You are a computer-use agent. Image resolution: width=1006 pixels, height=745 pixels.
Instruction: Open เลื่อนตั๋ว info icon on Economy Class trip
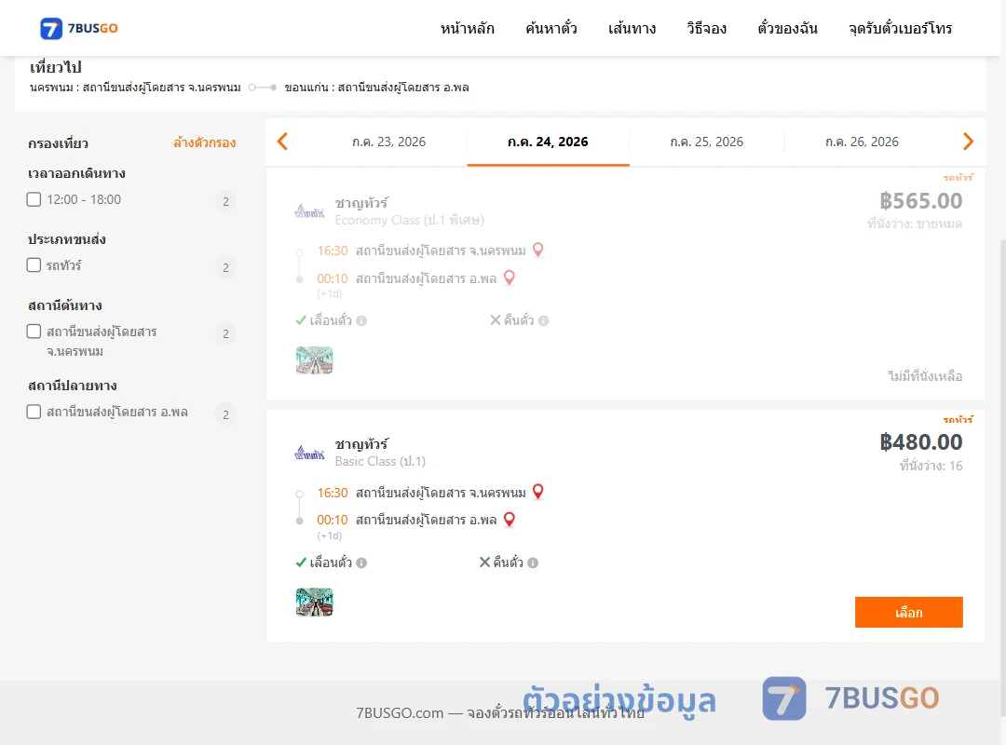361,321
